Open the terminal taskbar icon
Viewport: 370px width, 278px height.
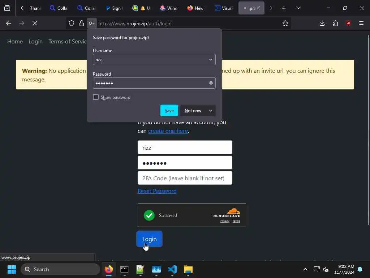click(124, 269)
